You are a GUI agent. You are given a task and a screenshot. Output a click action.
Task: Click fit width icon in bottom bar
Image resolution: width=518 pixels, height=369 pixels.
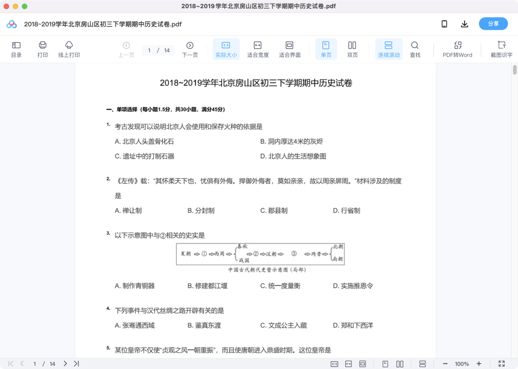point(349,364)
